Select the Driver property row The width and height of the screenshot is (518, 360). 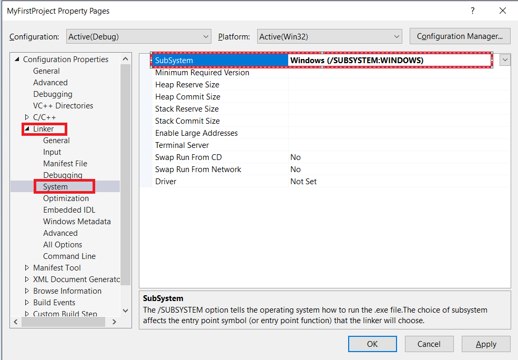pyautogui.click(x=332, y=182)
